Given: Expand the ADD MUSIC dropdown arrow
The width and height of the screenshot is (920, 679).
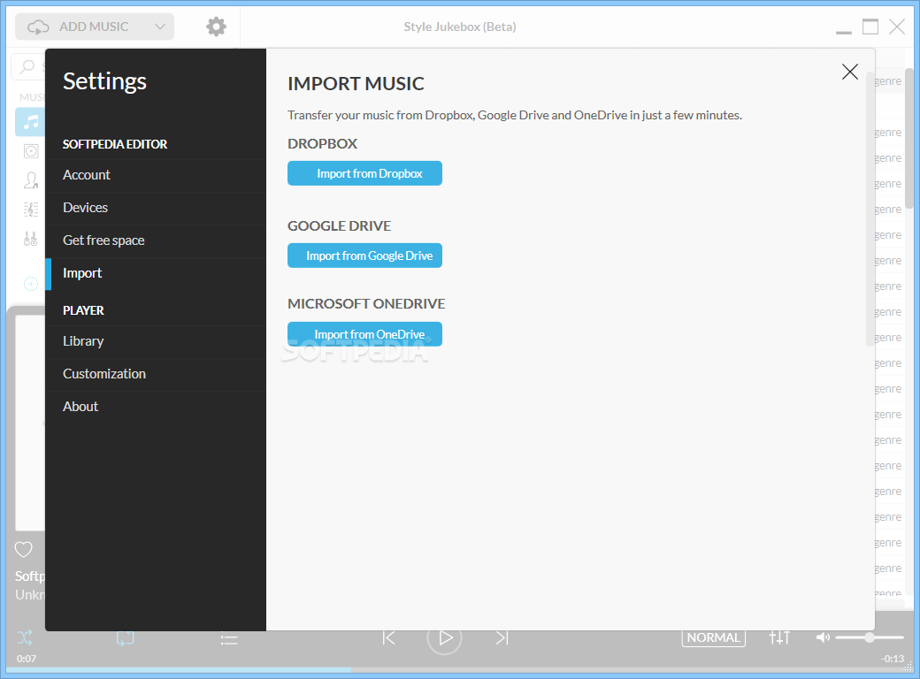Looking at the screenshot, I should (159, 27).
